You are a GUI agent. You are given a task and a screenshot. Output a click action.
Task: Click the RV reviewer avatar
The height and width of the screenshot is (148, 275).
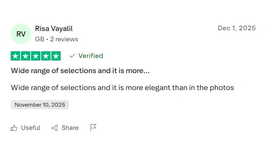pyautogui.click(x=21, y=34)
